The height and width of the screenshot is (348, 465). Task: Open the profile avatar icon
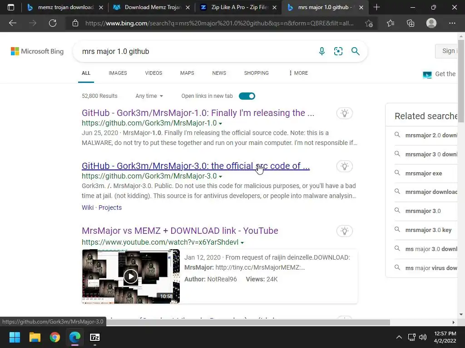coord(431,23)
